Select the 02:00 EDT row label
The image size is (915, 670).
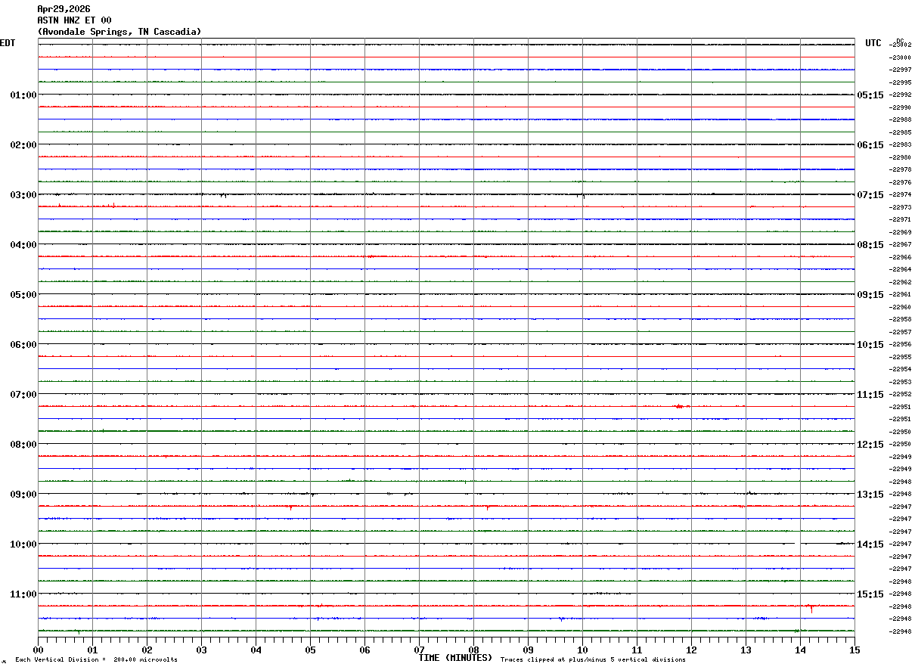[x=23, y=145]
